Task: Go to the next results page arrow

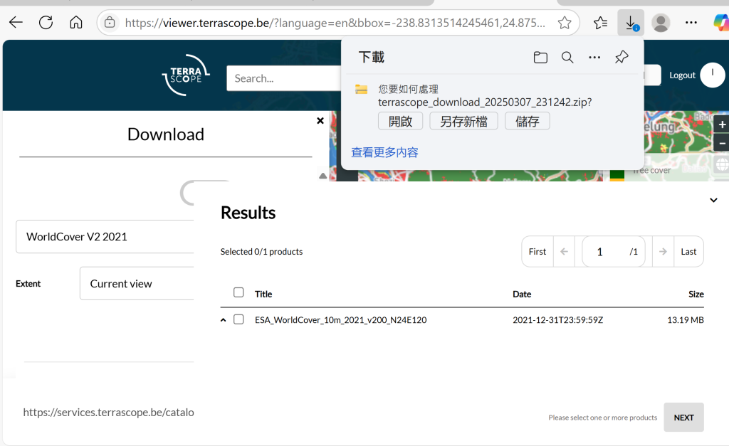Action: tap(663, 251)
